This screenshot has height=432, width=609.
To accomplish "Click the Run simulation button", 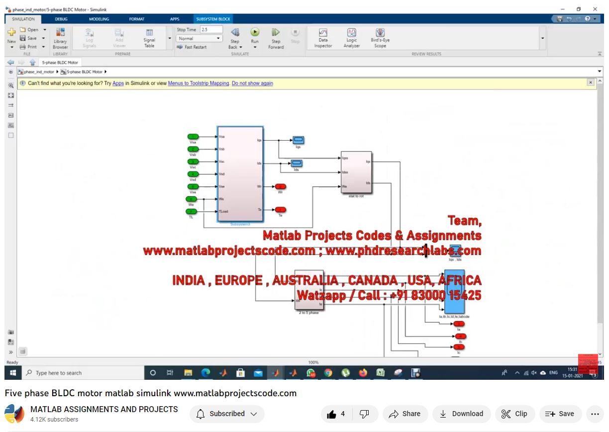I will pos(255,33).
